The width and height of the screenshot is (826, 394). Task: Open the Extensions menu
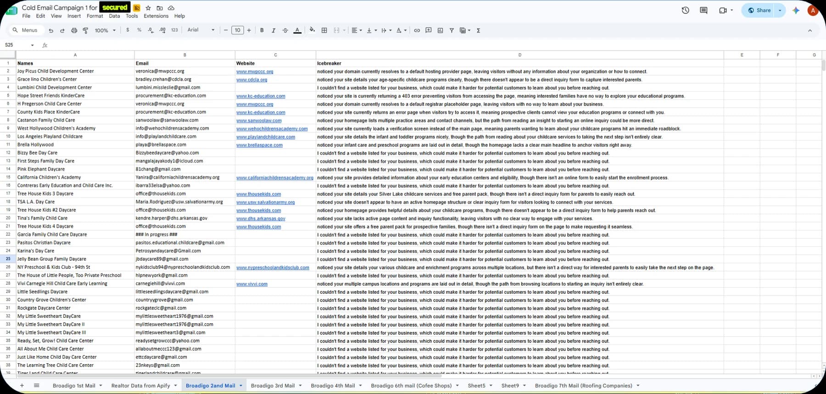point(156,16)
